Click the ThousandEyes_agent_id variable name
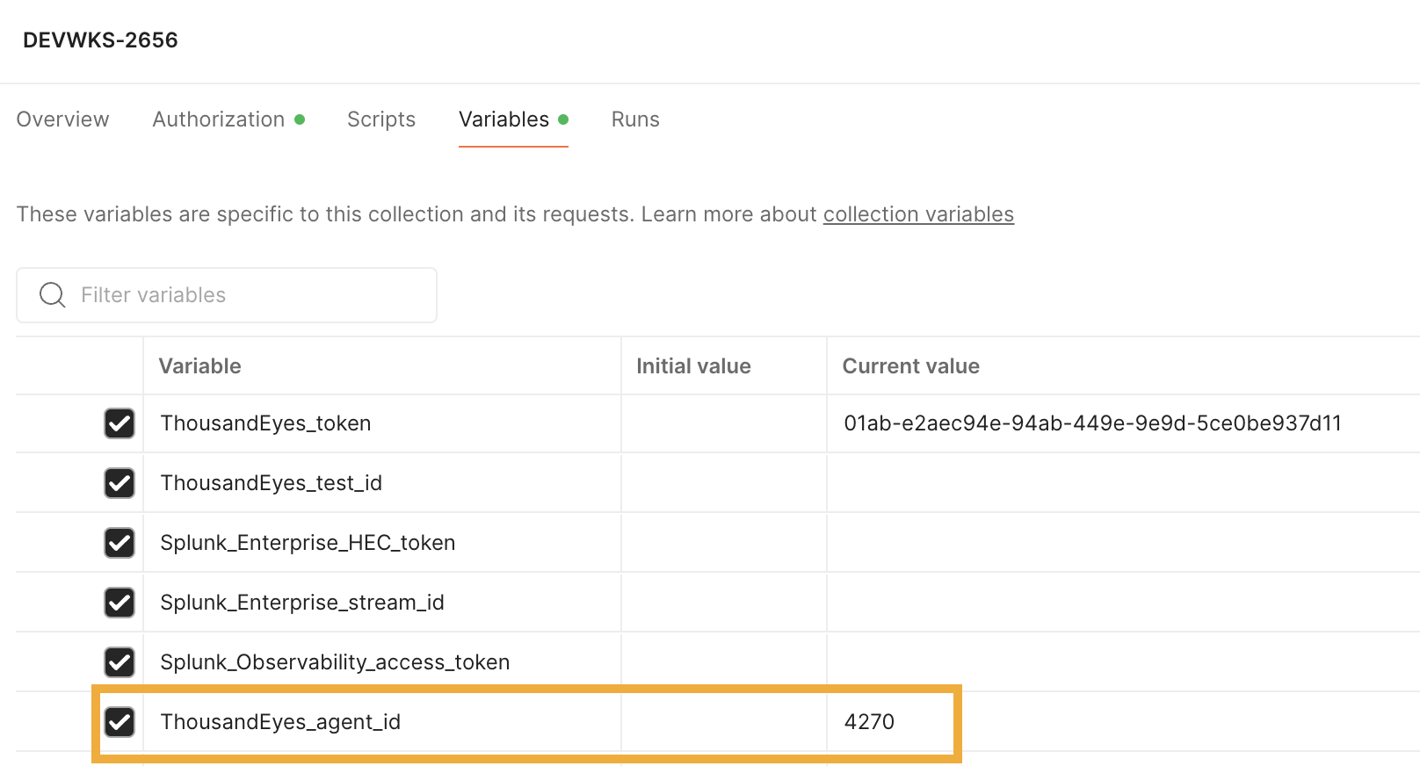This screenshot has height=766, width=1420. (x=280, y=722)
